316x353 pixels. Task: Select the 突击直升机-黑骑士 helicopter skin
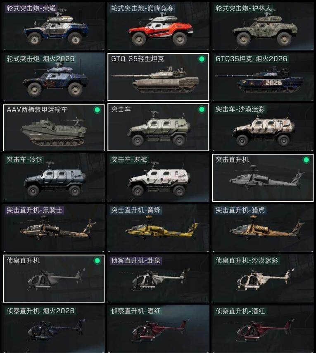pyautogui.click(x=54, y=228)
